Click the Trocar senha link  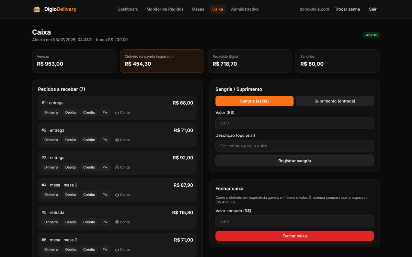347,9
